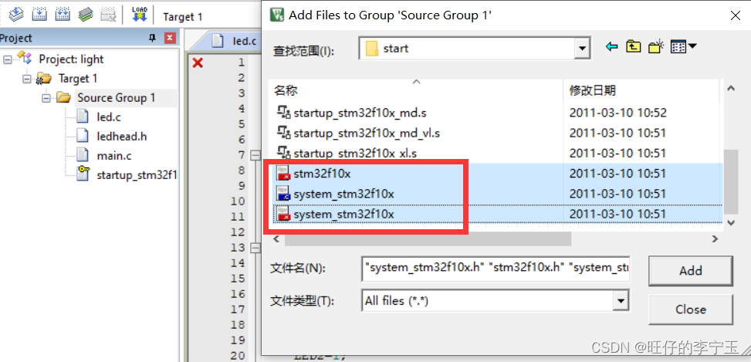
Task: Click the assembly icon beside startup_stm32f10x_md.s
Action: click(284, 113)
